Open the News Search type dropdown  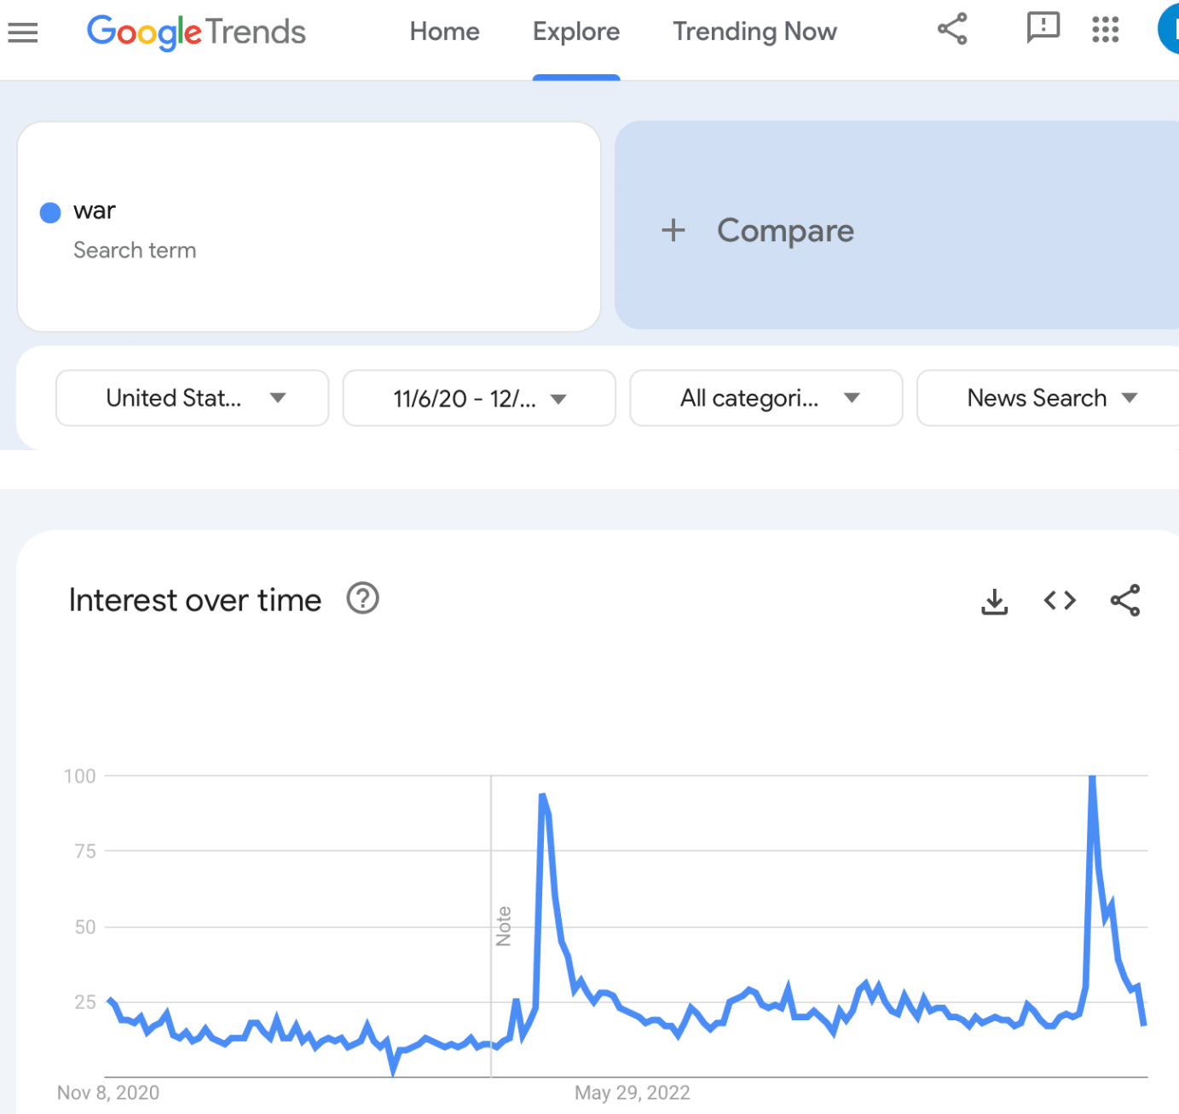(x=1050, y=398)
